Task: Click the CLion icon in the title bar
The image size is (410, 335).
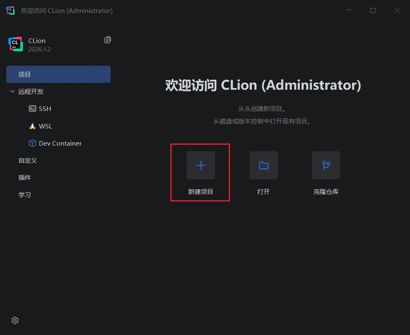Action: point(10,10)
